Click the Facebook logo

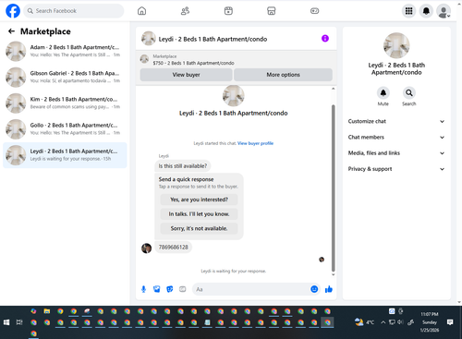click(13, 11)
